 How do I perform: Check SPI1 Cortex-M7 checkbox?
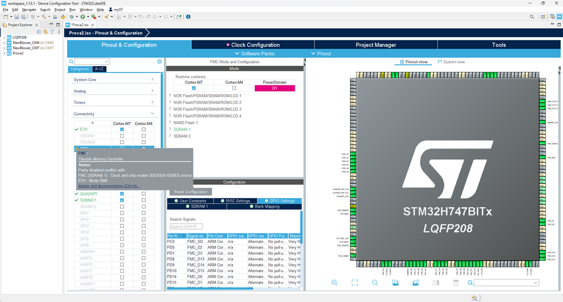[122, 213]
